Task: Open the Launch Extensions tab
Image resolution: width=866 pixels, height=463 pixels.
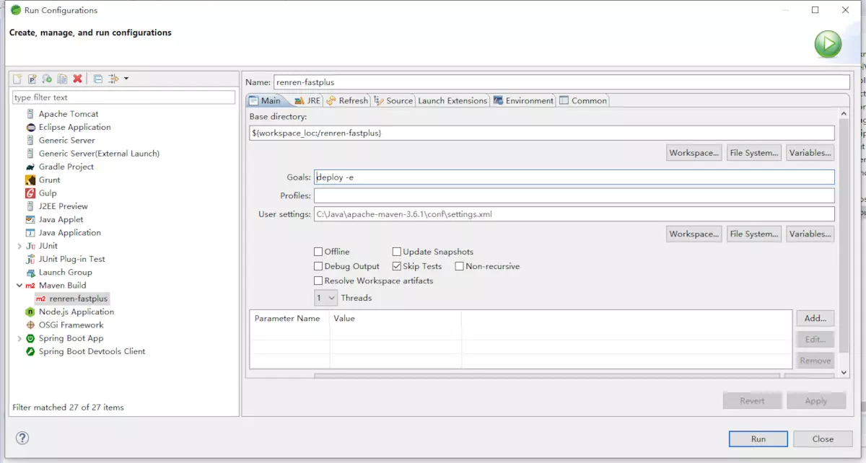Action: click(452, 101)
